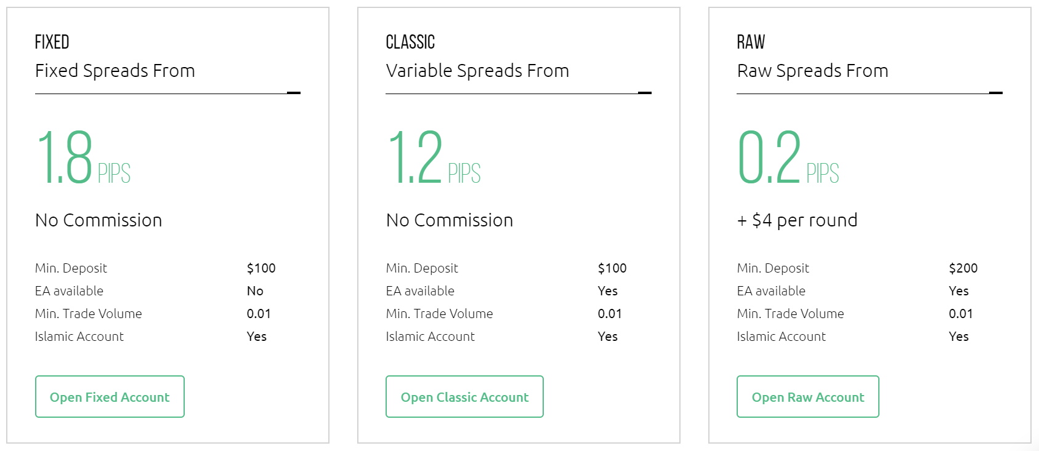Select Islamic Account label in Classic card
The width and height of the screenshot is (1039, 451).
(x=431, y=337)
